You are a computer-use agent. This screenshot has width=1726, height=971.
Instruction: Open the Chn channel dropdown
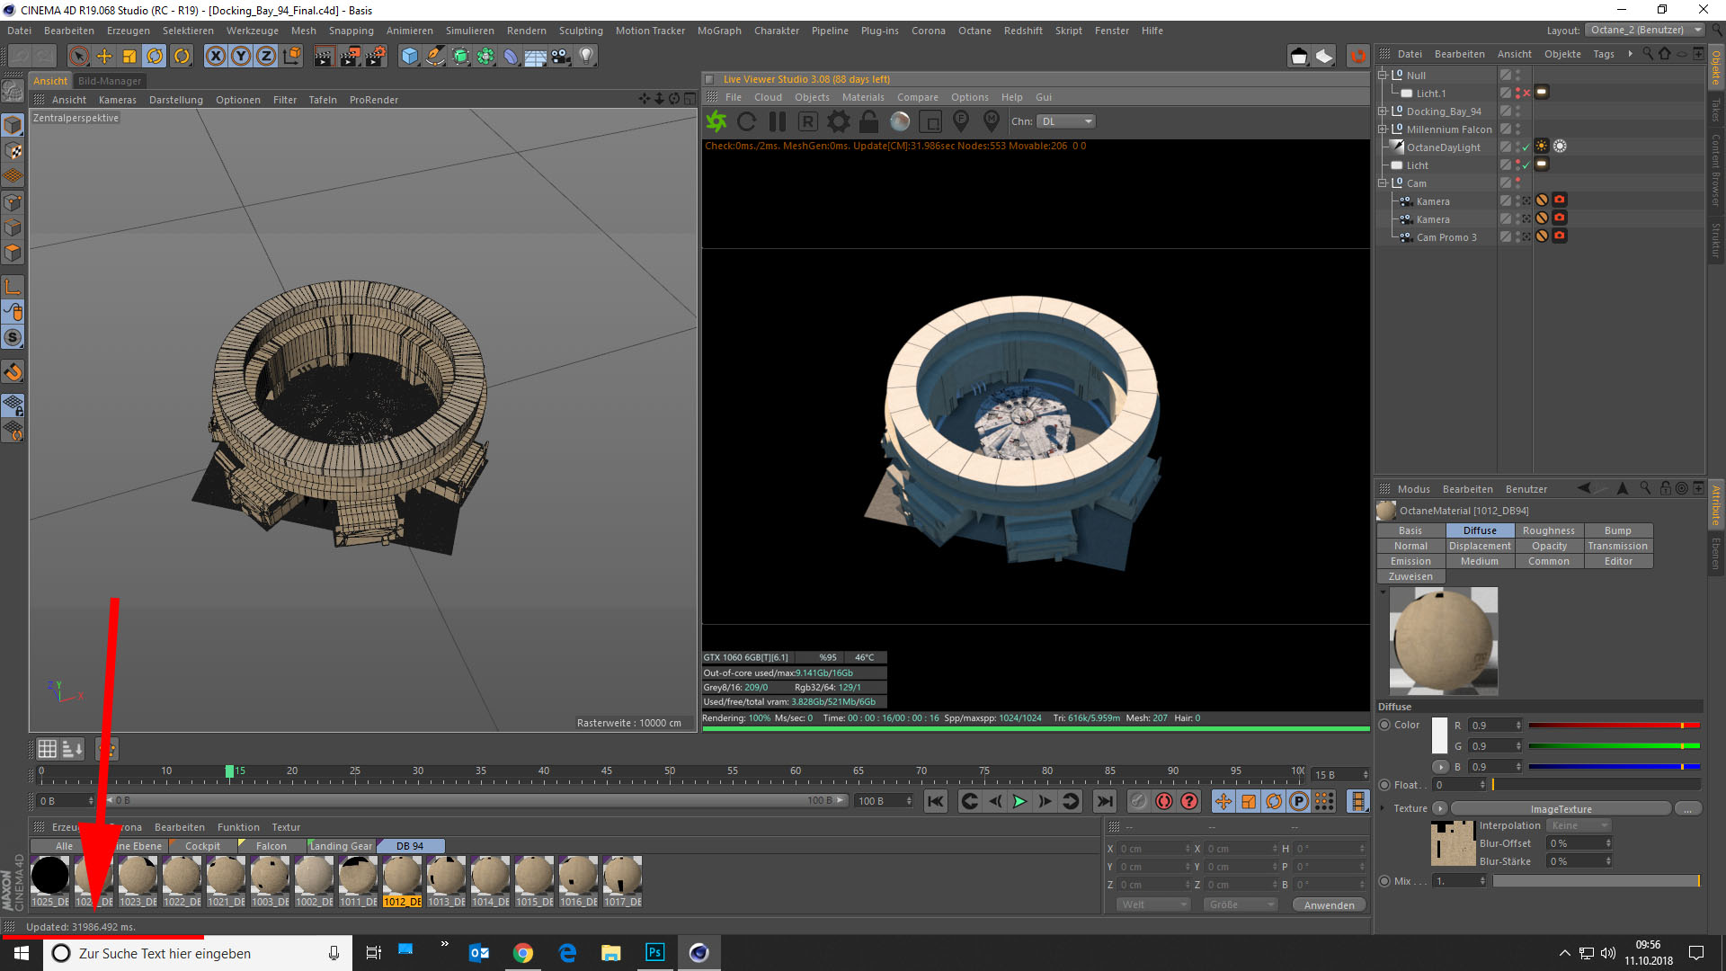1066,121
